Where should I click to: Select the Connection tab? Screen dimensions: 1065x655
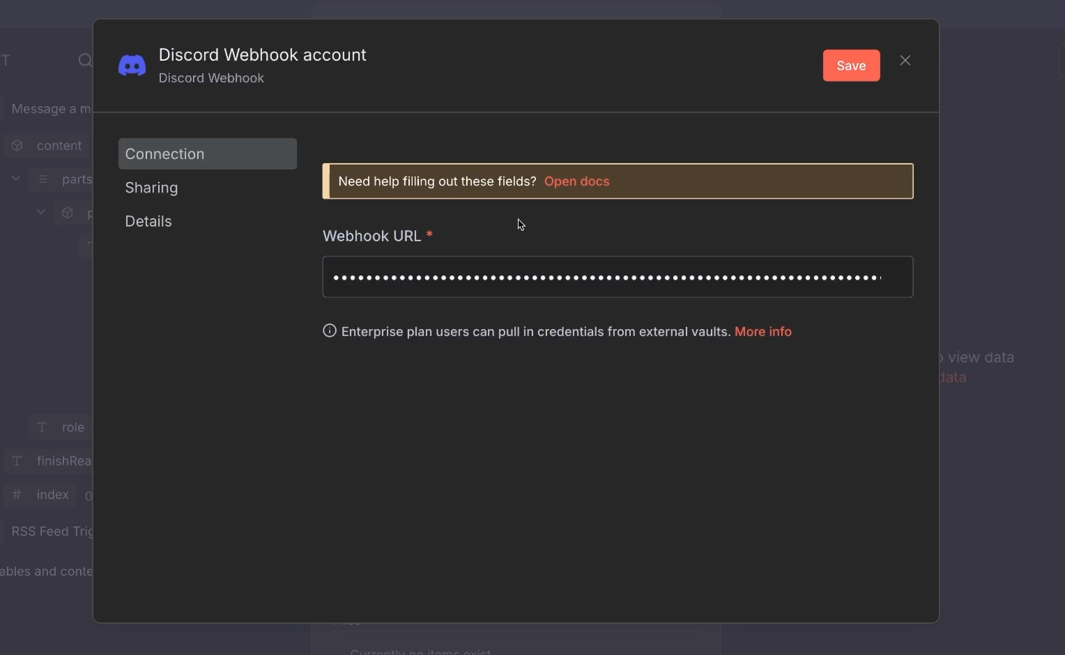[165, 154]
